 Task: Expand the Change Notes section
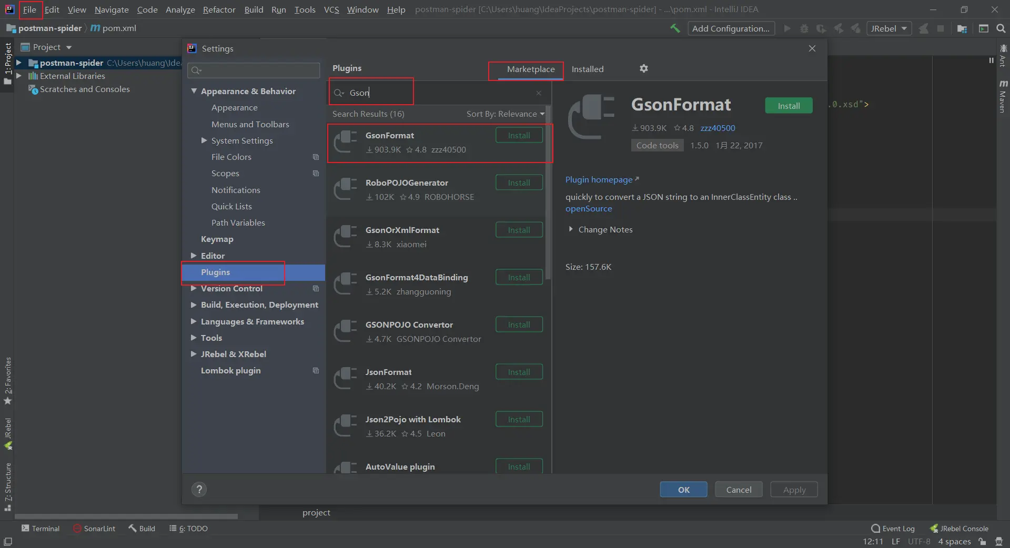(571, 229)
